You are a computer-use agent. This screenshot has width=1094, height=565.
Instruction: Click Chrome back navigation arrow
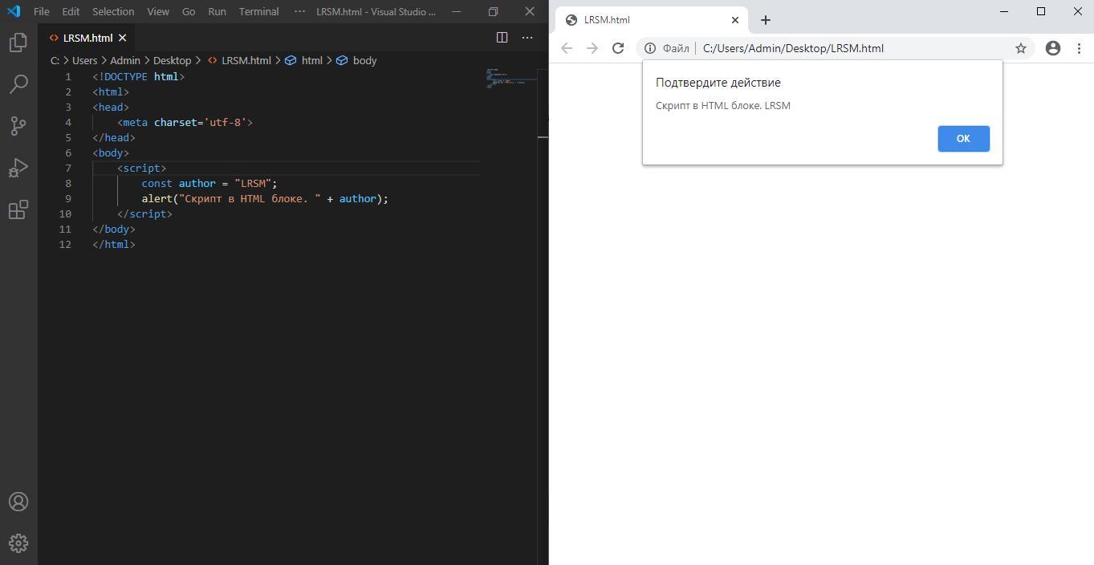point(567,48)
